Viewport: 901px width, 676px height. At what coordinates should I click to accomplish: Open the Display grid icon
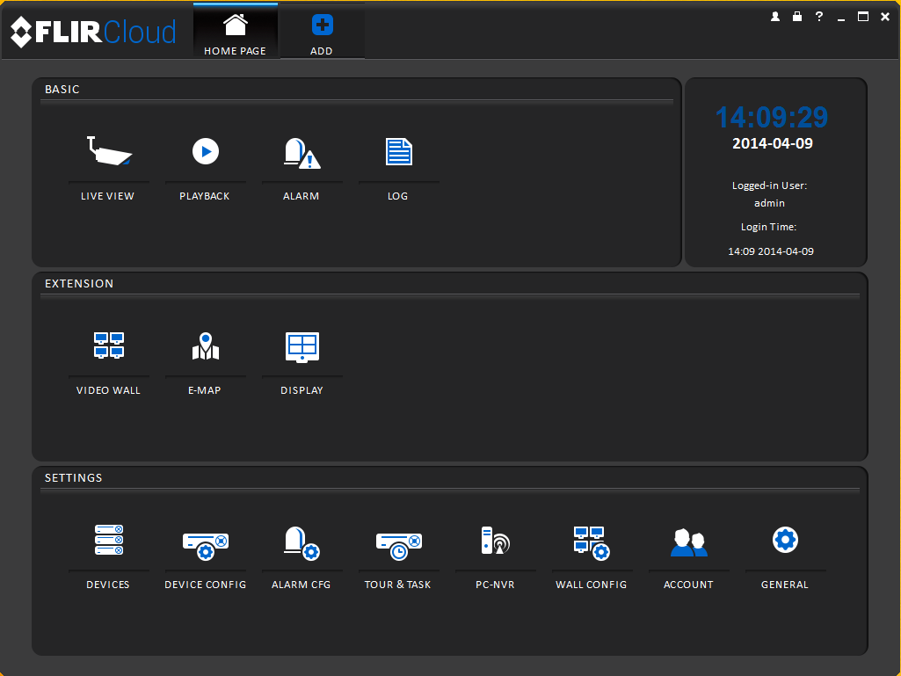point(302,346)
